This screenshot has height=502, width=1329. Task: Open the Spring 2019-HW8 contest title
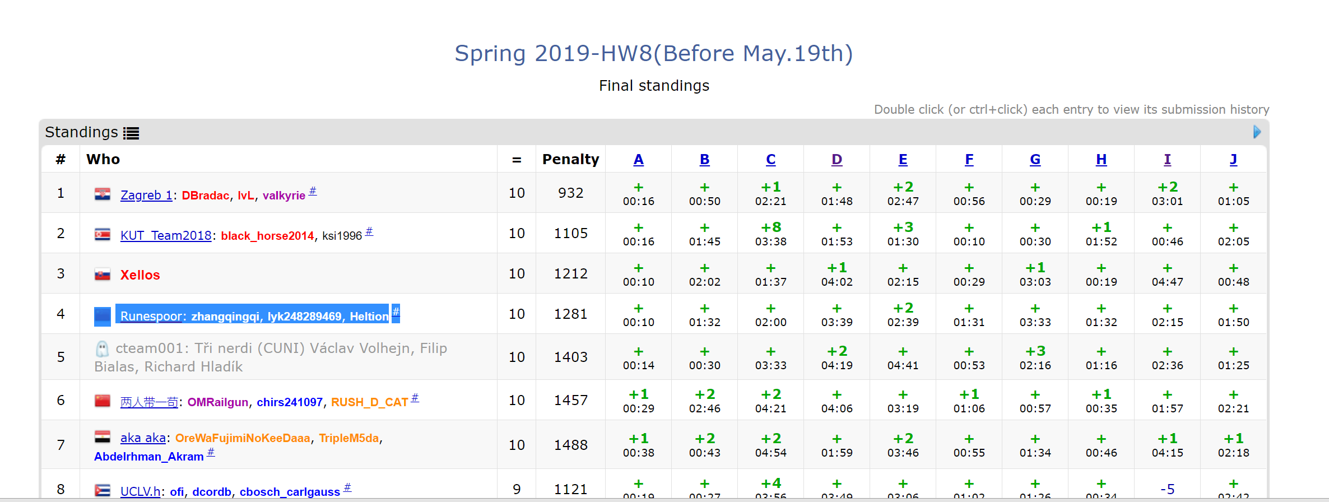coord(653,54)
